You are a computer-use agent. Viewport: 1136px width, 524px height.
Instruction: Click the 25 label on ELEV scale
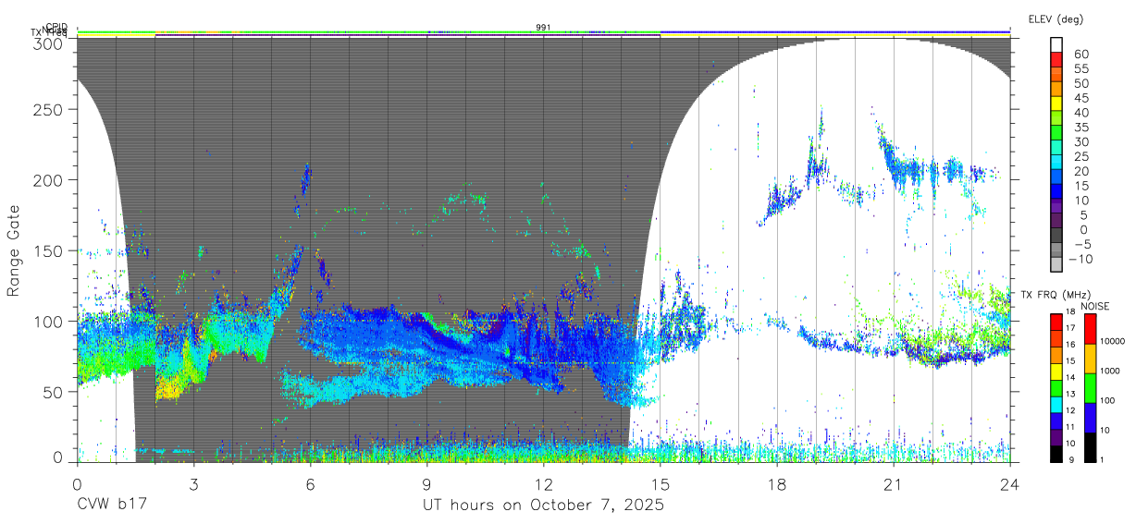click(1080, 156)
